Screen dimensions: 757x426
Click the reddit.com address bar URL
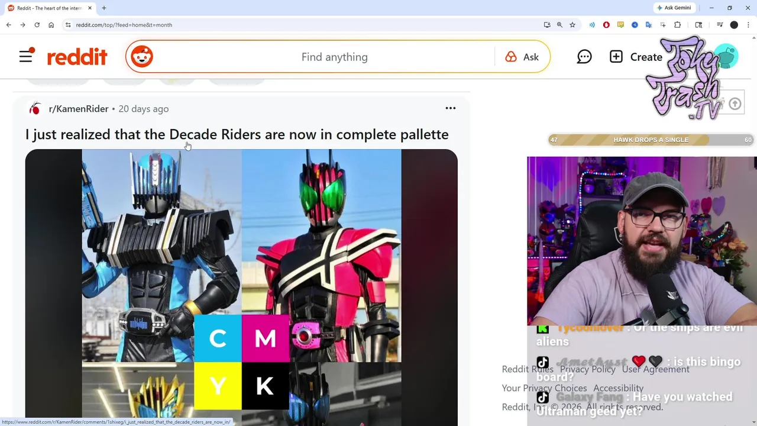(124, 25)
